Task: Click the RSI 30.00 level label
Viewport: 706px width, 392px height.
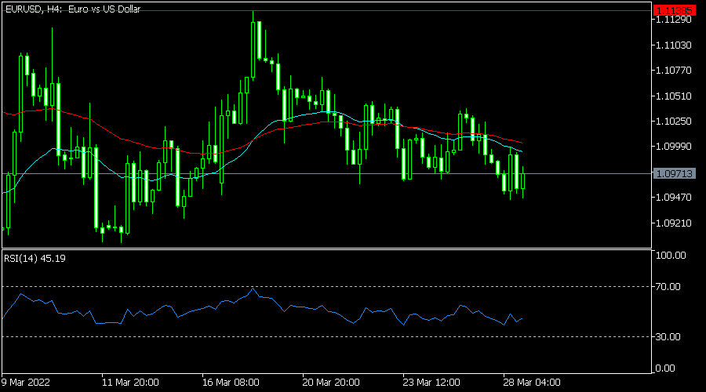Action: click(668, 336)
